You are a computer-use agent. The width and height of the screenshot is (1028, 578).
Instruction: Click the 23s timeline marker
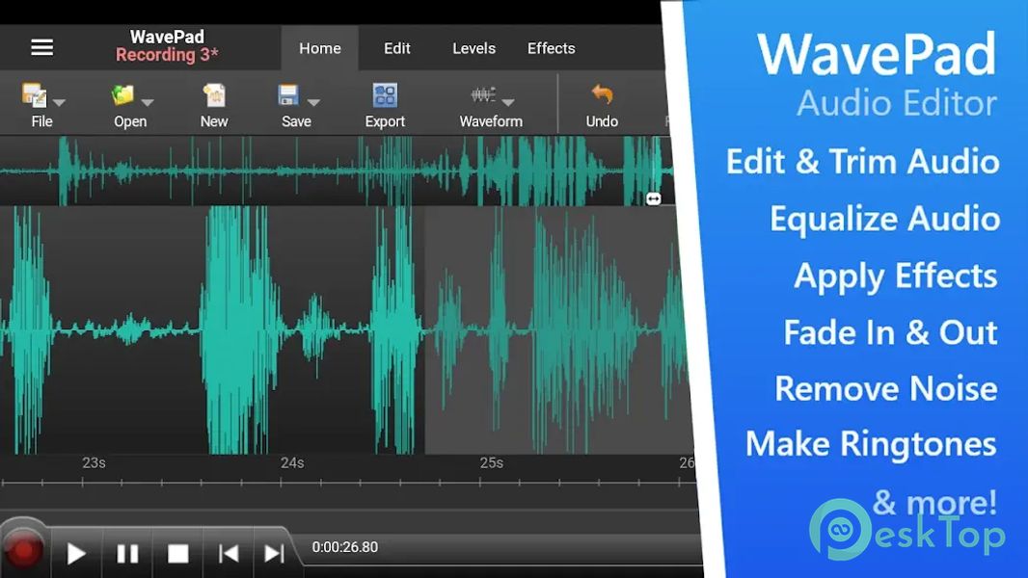[x=94, y=462]
